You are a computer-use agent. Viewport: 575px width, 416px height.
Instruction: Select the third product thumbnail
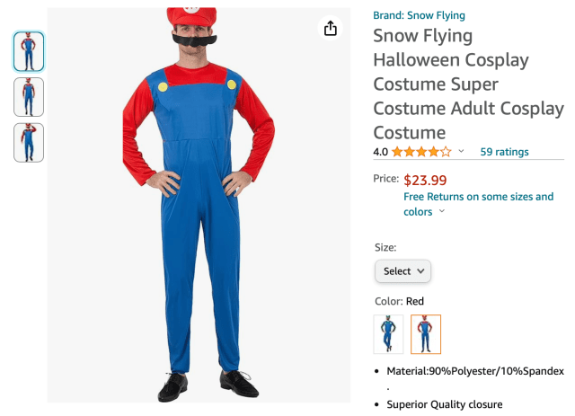coord(29,142)
